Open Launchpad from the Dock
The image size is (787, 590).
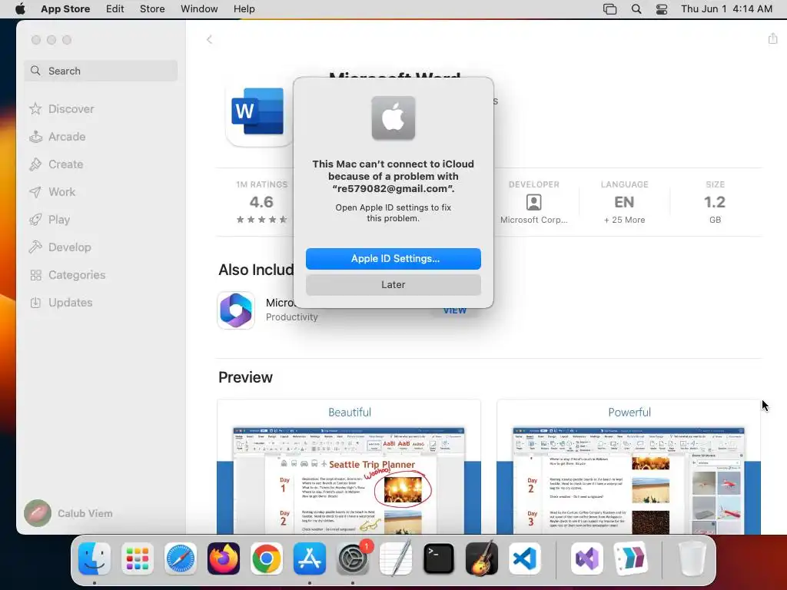tap(138, 559)
